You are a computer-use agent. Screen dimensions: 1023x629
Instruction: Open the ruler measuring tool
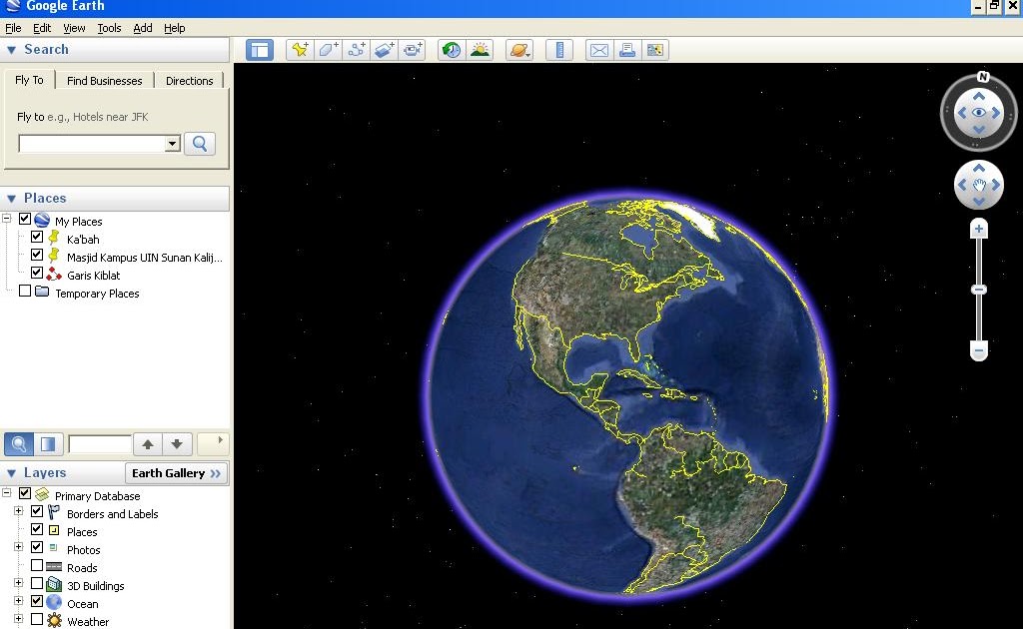point(559,50)
